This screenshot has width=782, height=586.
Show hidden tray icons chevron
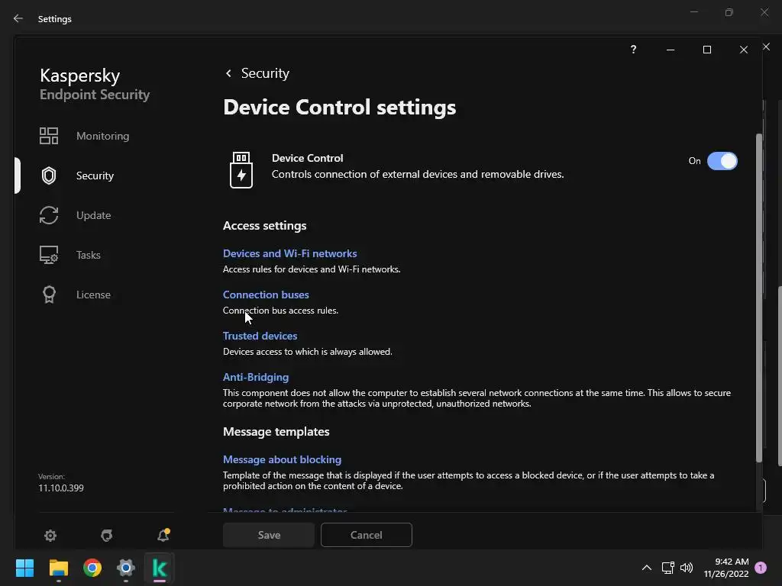click(x=647, y=568)
